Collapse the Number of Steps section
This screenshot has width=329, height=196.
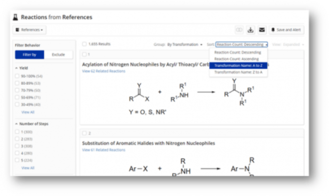(17, 124)
